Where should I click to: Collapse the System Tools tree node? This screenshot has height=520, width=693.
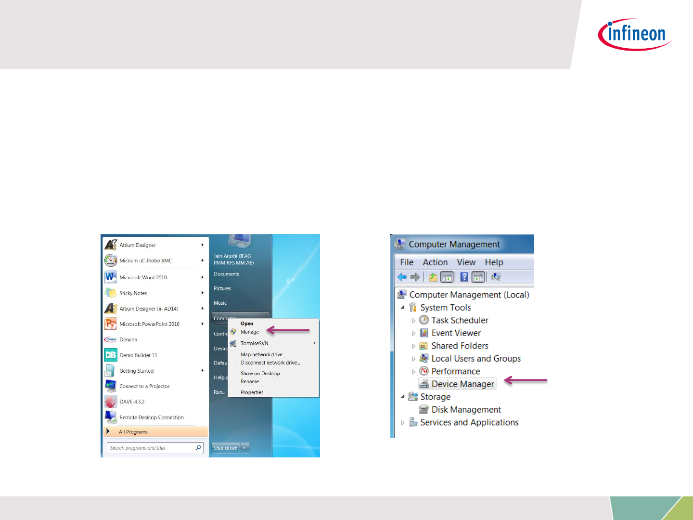403,307
